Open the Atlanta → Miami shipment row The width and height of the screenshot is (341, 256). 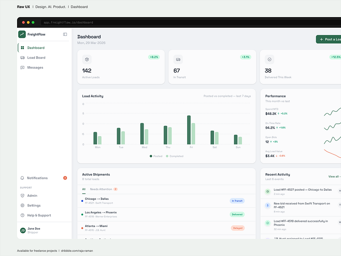coord(167,228)
